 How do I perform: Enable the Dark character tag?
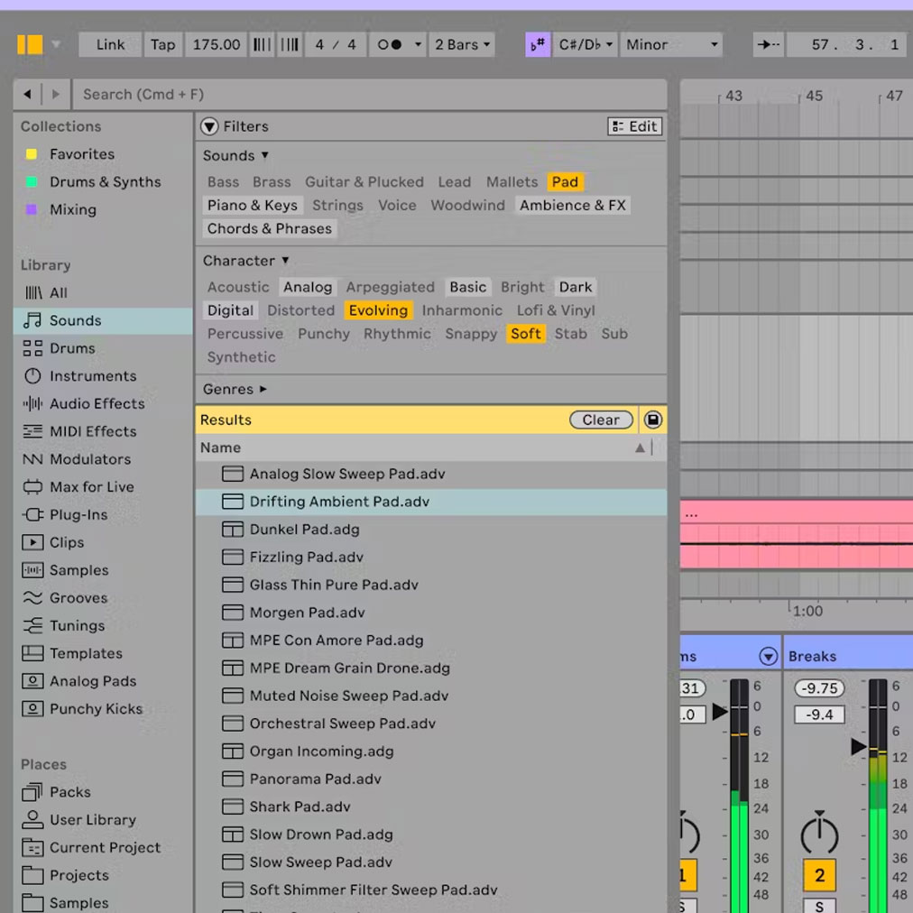[x=576, y=287]
